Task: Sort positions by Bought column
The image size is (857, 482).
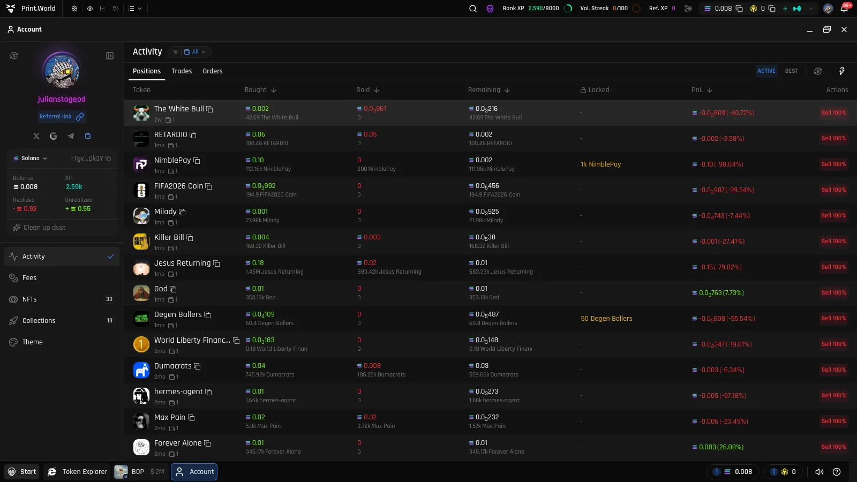Action: tap(260, 90)
